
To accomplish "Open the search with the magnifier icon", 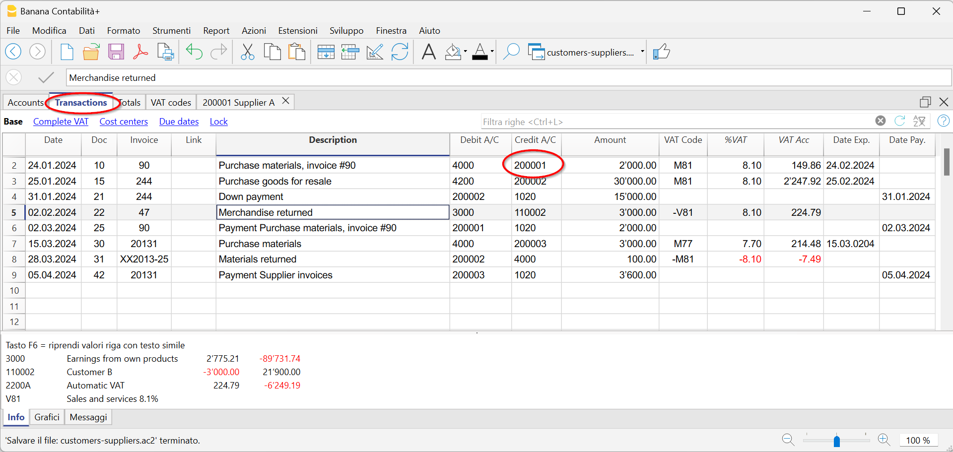I will click(511, 52).
